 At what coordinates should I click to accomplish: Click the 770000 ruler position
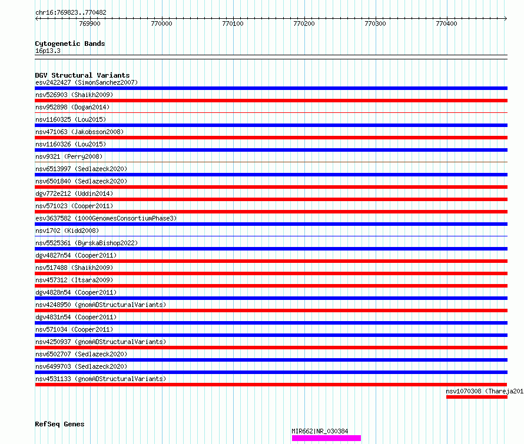(161, 24)
